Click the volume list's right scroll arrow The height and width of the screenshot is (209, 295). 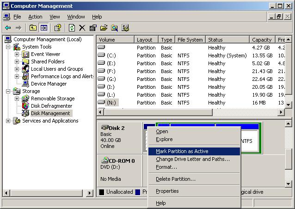(x=281, y=112)
